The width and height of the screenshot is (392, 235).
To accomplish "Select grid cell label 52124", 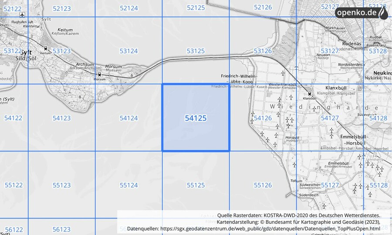I will click(129, 8).
